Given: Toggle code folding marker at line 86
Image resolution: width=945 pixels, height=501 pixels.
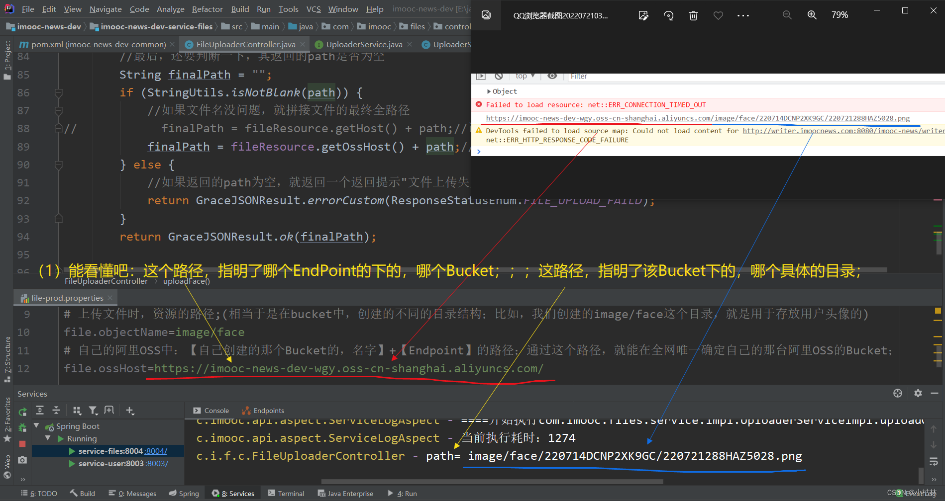Looking at the screenshot, I should (58, 93).
